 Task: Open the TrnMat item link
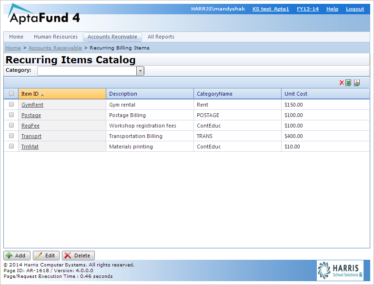click(30, 147)
